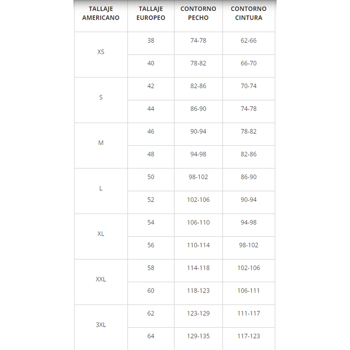Image resolution: width=350 pixels, height=350 pixels.
Task: Click European size 64 cell
Action: point(151,336)
